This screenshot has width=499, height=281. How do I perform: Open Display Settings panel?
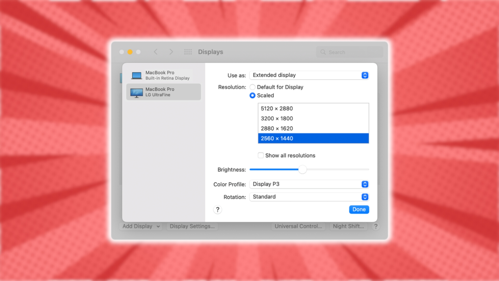192,226
